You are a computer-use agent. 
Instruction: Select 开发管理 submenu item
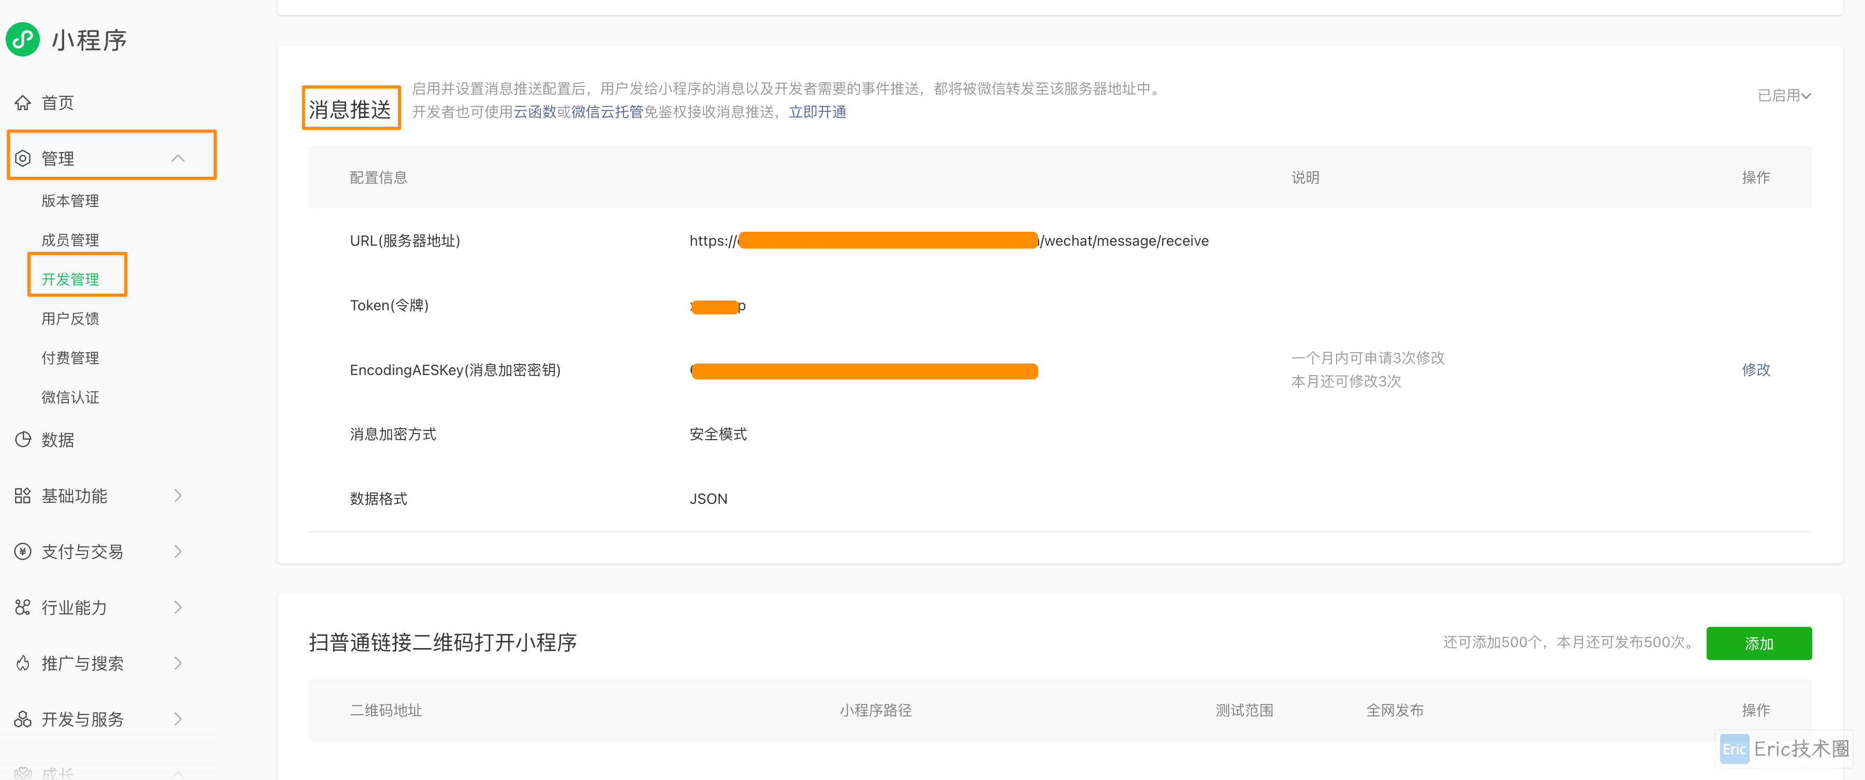point(70,279)
